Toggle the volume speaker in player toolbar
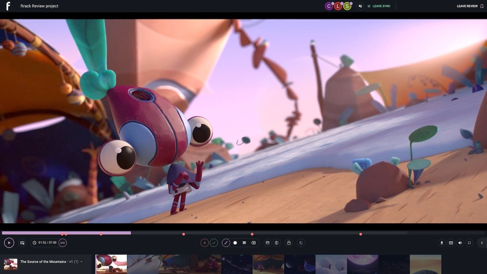 [x=460, y=243]
